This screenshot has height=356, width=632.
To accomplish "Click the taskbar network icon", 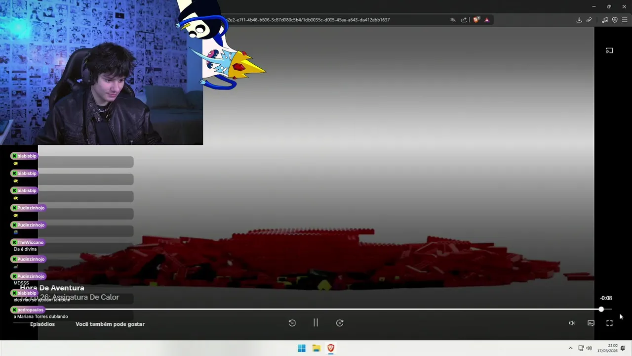I will [581, 348].
